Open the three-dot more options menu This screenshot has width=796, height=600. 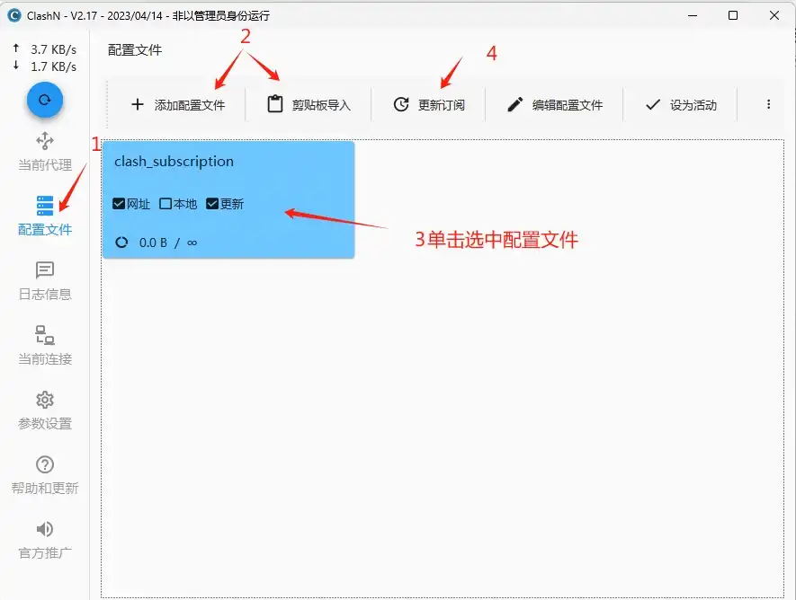(768, 105)
